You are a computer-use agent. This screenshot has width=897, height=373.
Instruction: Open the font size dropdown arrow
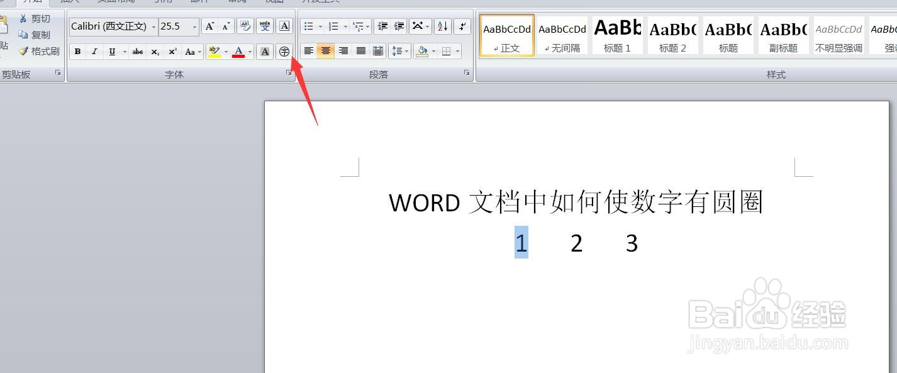(x=194, y=26)
